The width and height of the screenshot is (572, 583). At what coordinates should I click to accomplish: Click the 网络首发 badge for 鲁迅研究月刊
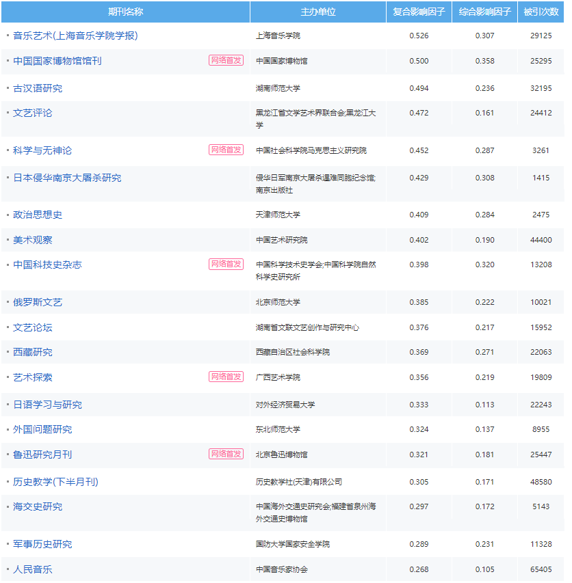click(x=224, y=454)
